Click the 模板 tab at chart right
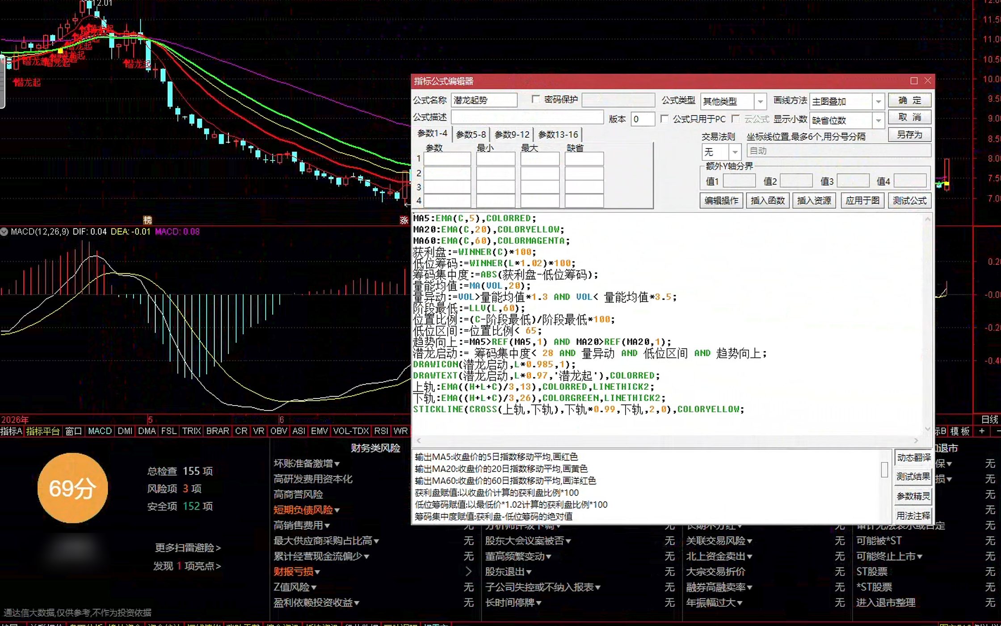1001x626 pixels. pyautogui.click(x=959, y=431)
